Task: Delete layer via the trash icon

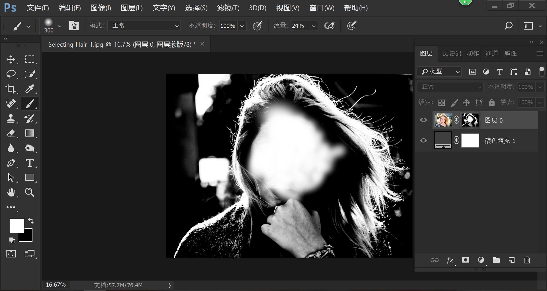Action: (x=526, y=260)
